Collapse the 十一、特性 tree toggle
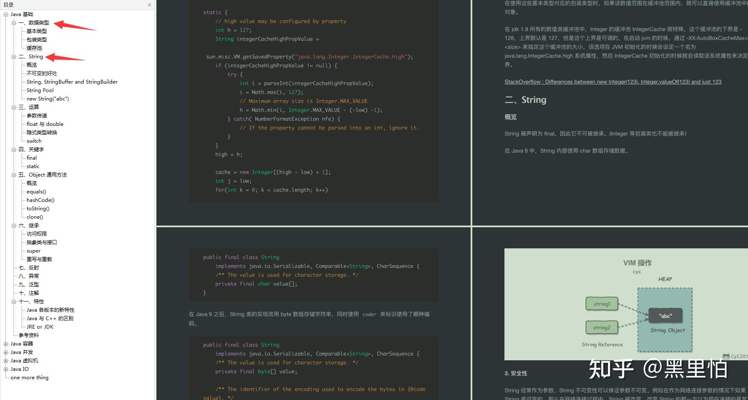748x400 pixels. click(14, 302)
